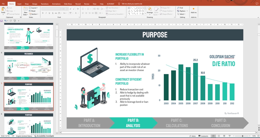The width and height of the screenshot is (260, 138).
Task: Align text right
Action: tap(90, 13)
